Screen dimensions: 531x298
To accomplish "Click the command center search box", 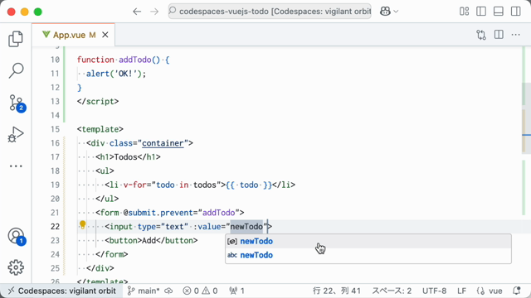I will (270, 12).
